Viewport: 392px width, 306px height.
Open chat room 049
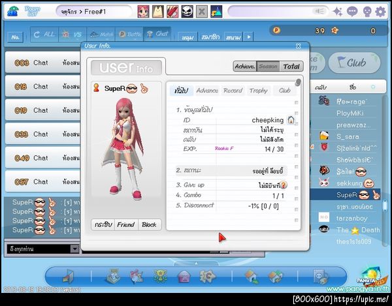pyautogui.click(x=42, y=158)
